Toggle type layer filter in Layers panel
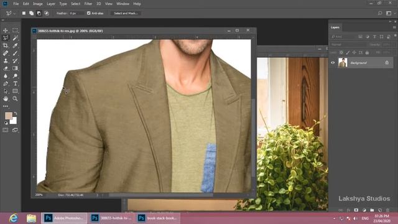This screenshot has width=398, height=224. pyautogui.click(x=374, y=37)
